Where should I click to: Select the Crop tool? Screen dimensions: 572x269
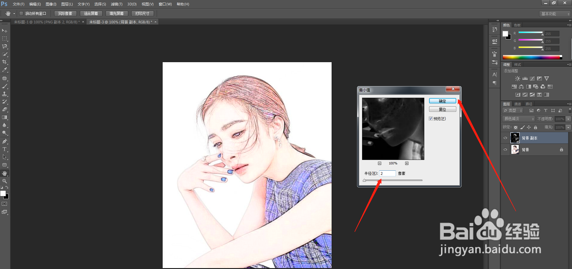click(4, 62)
